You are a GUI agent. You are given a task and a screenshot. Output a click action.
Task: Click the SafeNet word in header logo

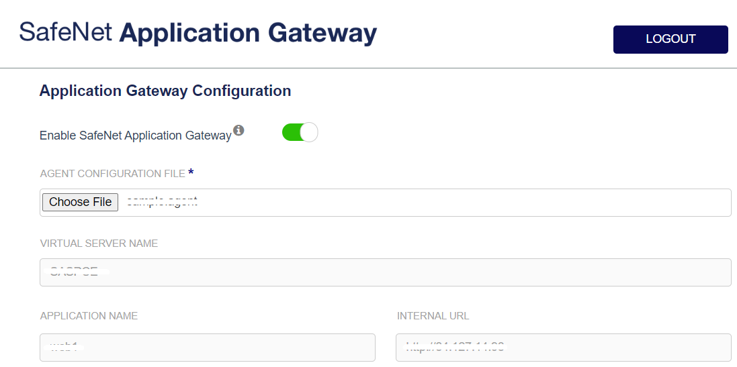(x=66, y=32)
